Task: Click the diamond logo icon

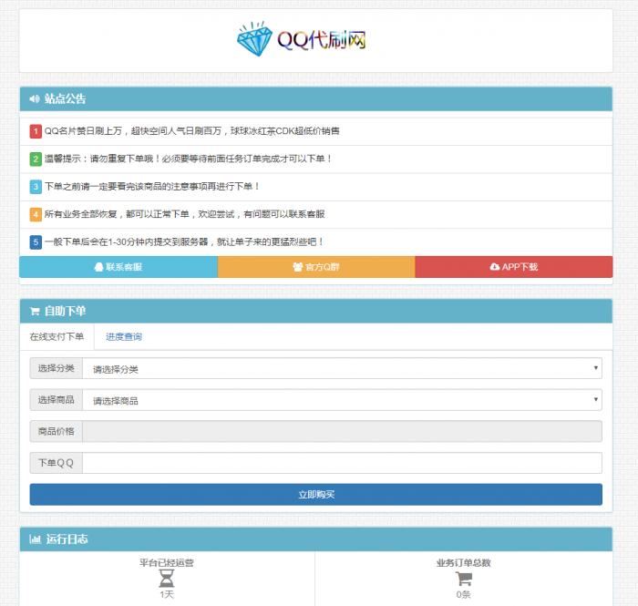Action: 254,40
